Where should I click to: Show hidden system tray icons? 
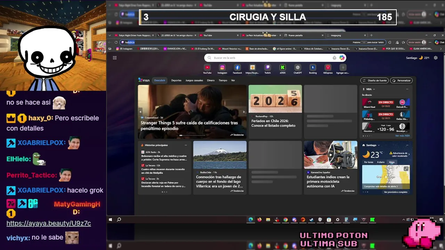click(404, 219)
